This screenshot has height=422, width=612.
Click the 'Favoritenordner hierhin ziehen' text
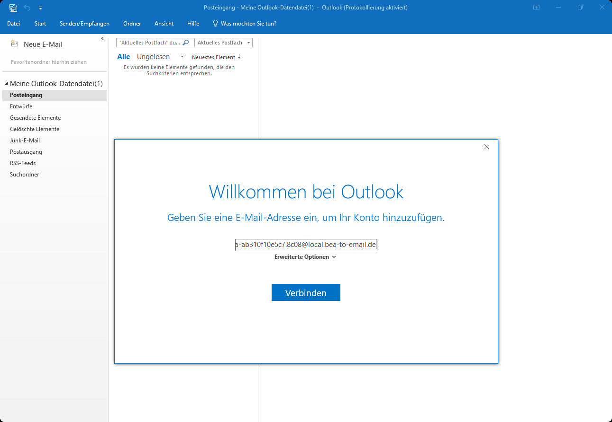(49, 62)
